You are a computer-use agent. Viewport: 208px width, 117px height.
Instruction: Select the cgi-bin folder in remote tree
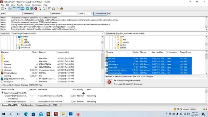pos(123,45)
